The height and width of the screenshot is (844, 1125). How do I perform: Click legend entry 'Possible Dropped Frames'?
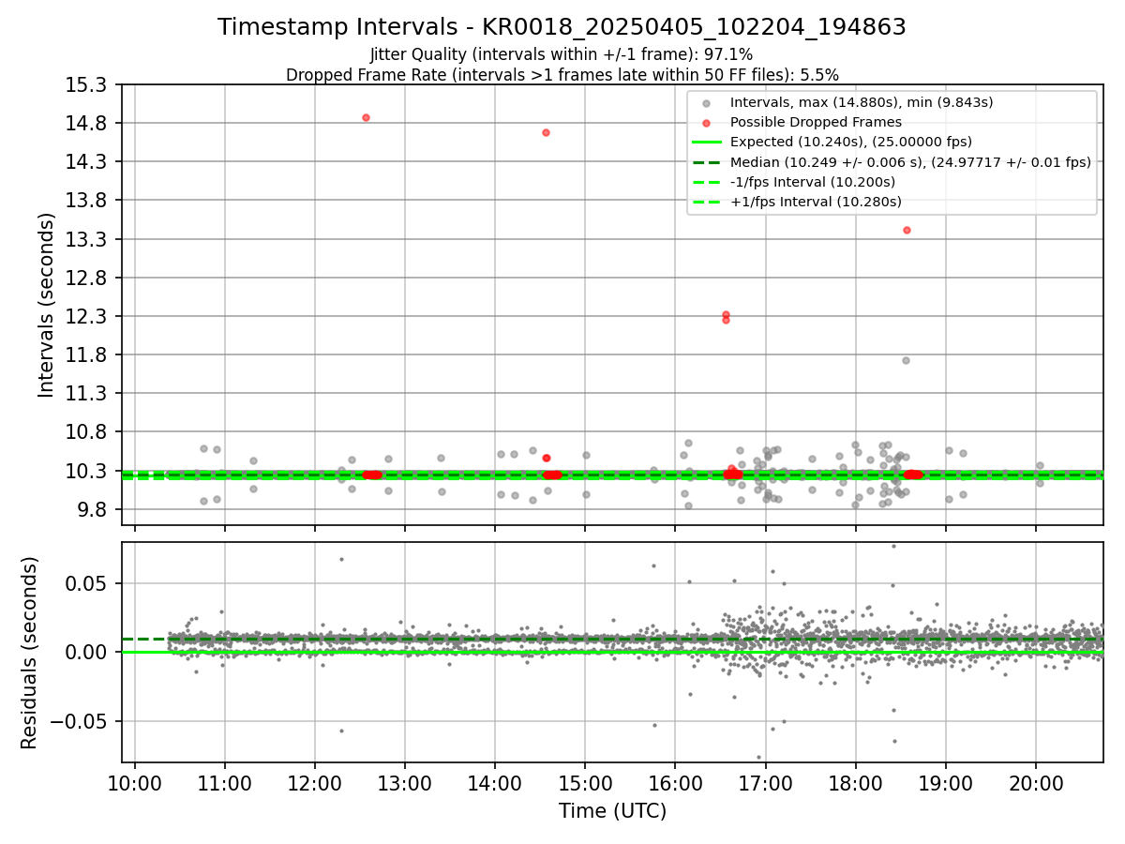click(x=816, y=122)
